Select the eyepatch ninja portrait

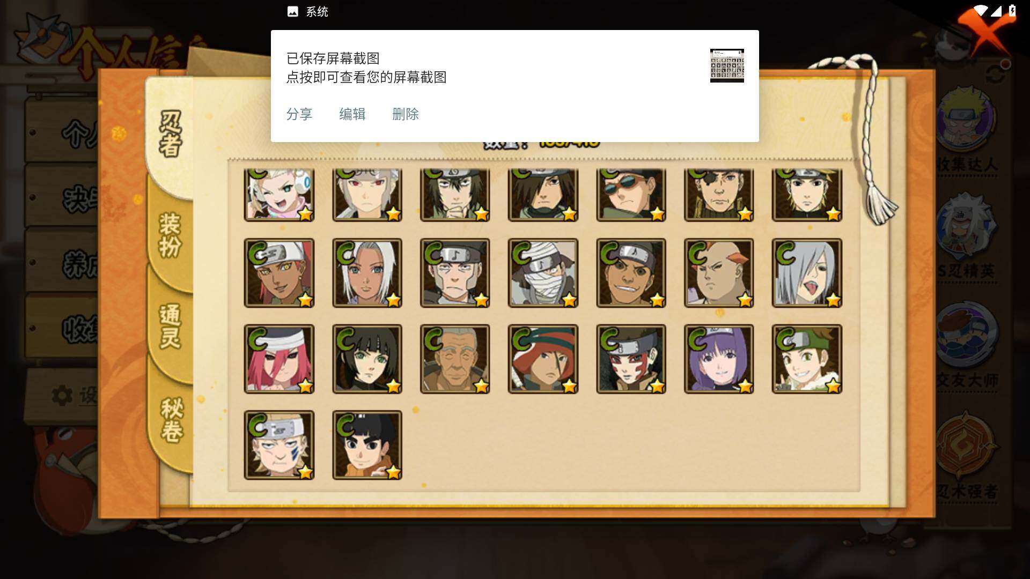pyautogui.click(x=719, y=195)
